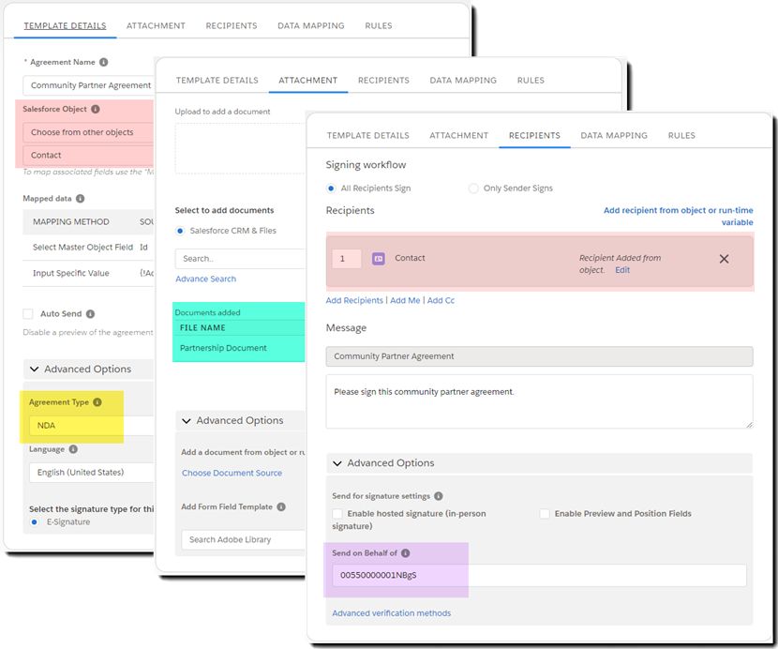778x649 pixels.
Task: Click the info icon beside Add Form Field Template
Action: pyautogui.click(x=281, y=506)
